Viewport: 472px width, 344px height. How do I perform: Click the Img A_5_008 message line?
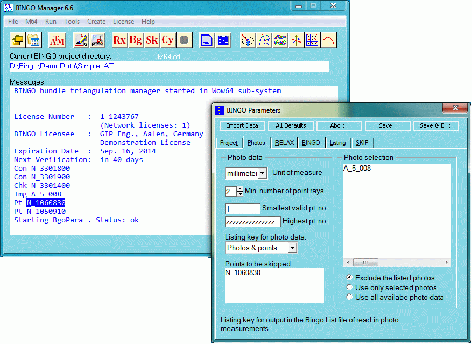[x=38, y=194]
